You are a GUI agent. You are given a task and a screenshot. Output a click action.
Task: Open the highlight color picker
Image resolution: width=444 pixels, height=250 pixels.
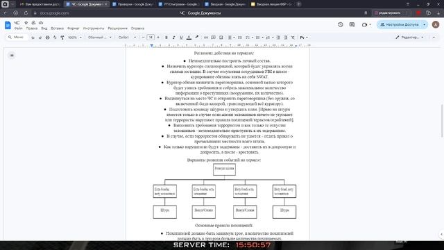pos(196,37)
